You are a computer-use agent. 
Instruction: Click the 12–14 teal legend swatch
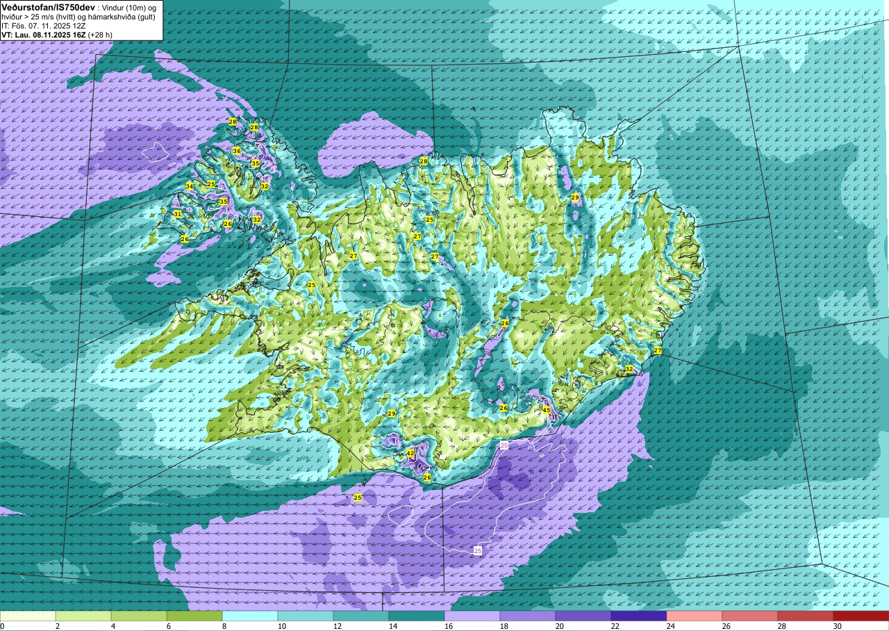[x=361, y=616]
